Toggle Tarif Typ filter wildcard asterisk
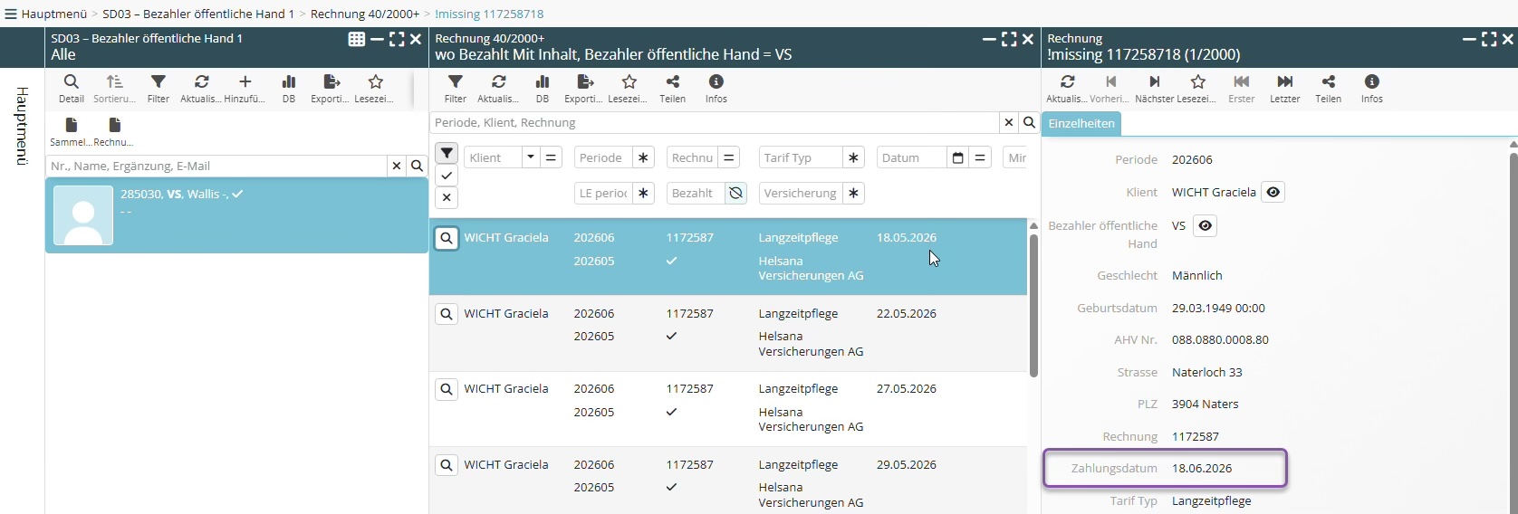1518x514 pixels. tap(853, 158)
